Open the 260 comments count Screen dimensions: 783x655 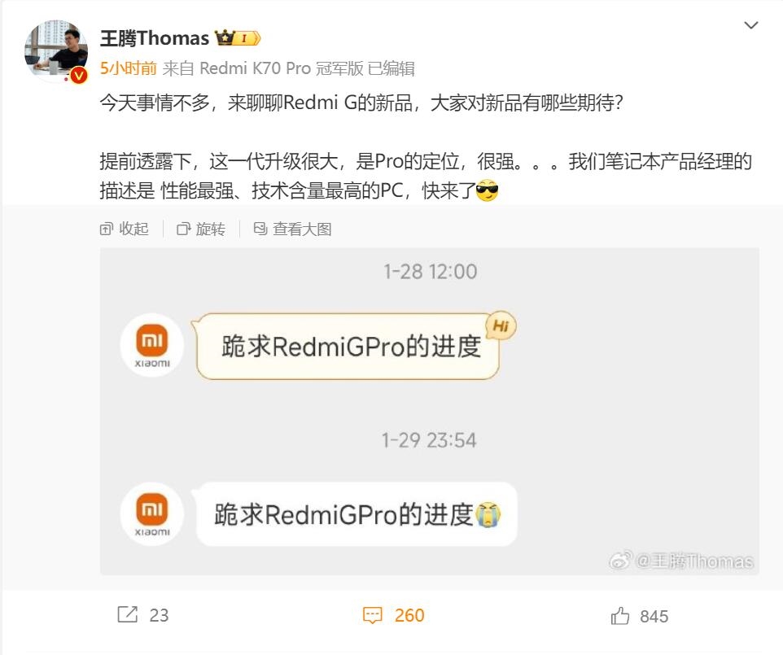coord(409,615)
